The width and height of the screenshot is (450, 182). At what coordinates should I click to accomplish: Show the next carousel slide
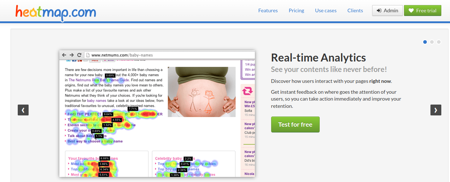[x=436, y=110]
